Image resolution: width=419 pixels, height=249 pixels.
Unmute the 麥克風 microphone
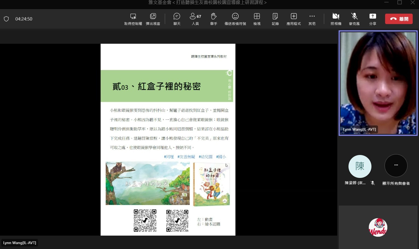pyautogui.click(x=354, y=17)
